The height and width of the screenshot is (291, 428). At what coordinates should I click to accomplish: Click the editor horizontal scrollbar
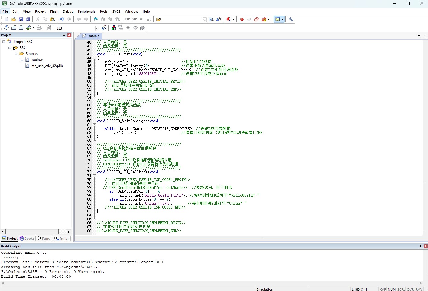click(x=170, y=238)
